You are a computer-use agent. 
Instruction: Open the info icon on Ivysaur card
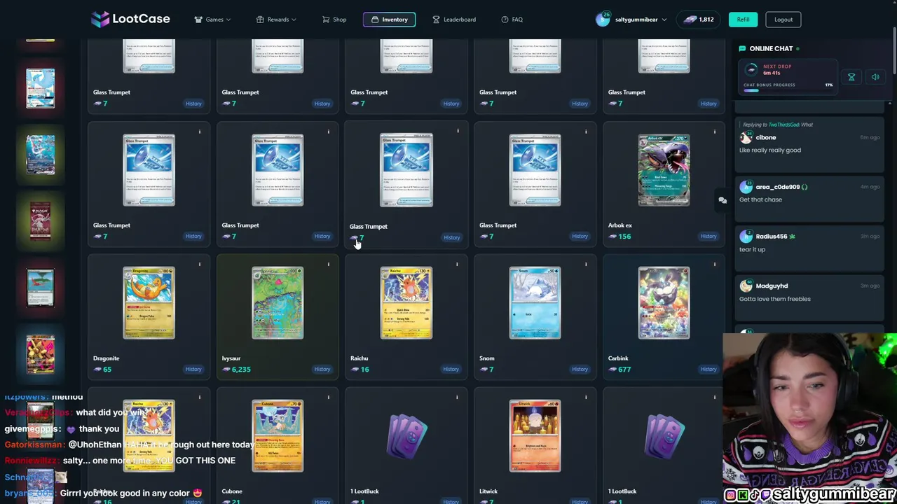tap(328, 264)
